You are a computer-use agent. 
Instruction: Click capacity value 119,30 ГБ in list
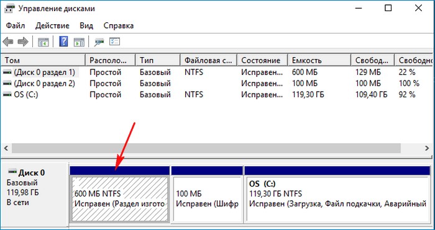[x=308, y=95]
